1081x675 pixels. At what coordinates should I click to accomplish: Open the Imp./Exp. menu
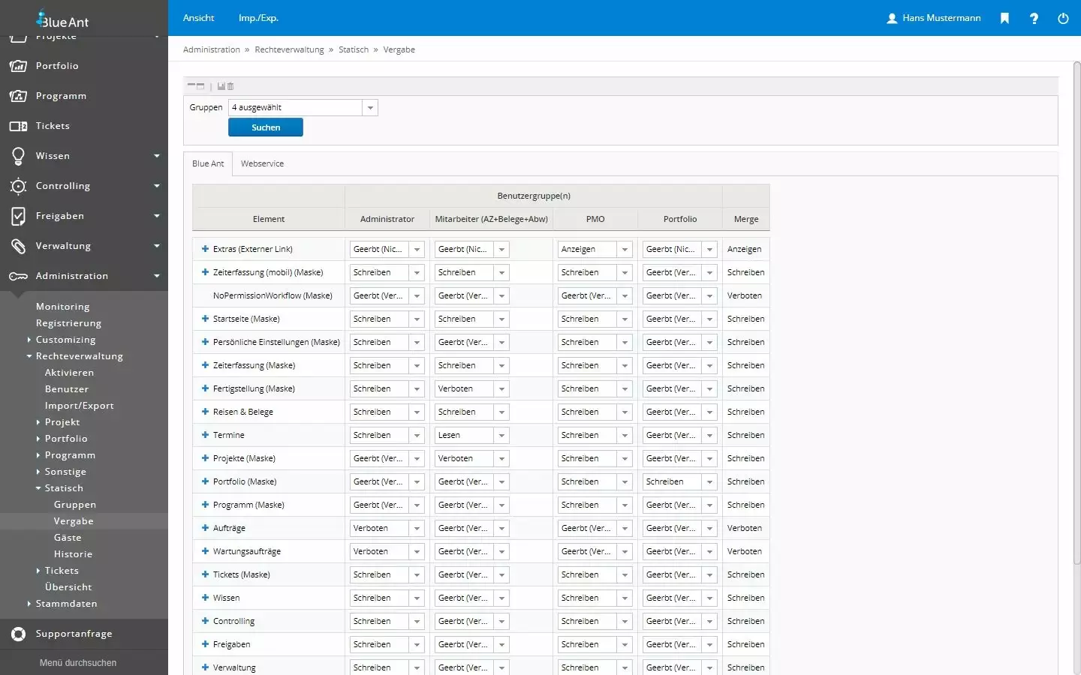click(x=258, y=18)
